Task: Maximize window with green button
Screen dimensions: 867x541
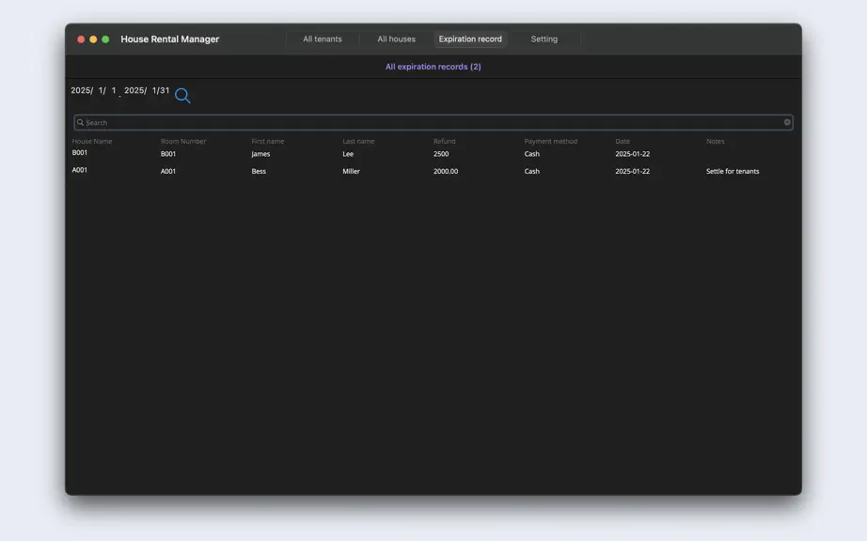Action: point(105,39)
